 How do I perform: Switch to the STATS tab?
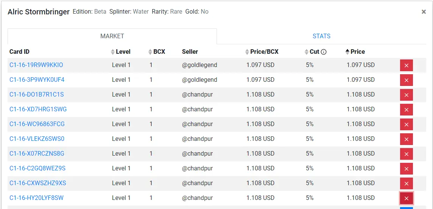pos(321,36)
